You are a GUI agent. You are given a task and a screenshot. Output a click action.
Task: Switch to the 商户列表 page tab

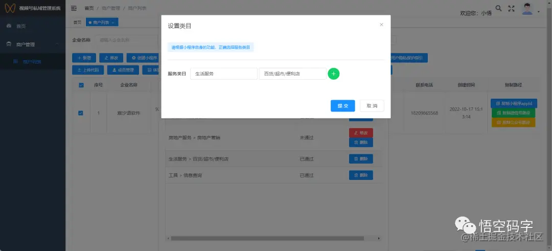point(102,22)
